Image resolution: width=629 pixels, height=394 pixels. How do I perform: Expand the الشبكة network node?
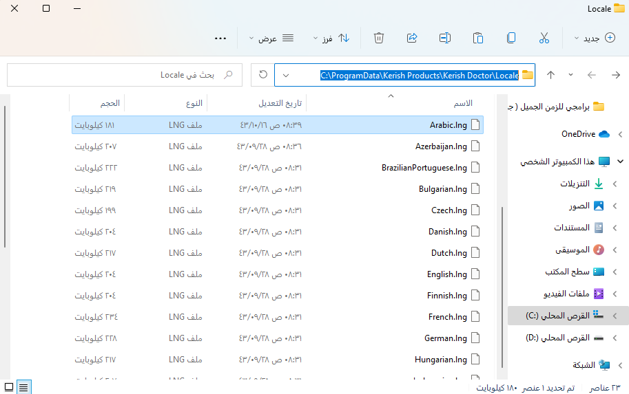[620, 365]
